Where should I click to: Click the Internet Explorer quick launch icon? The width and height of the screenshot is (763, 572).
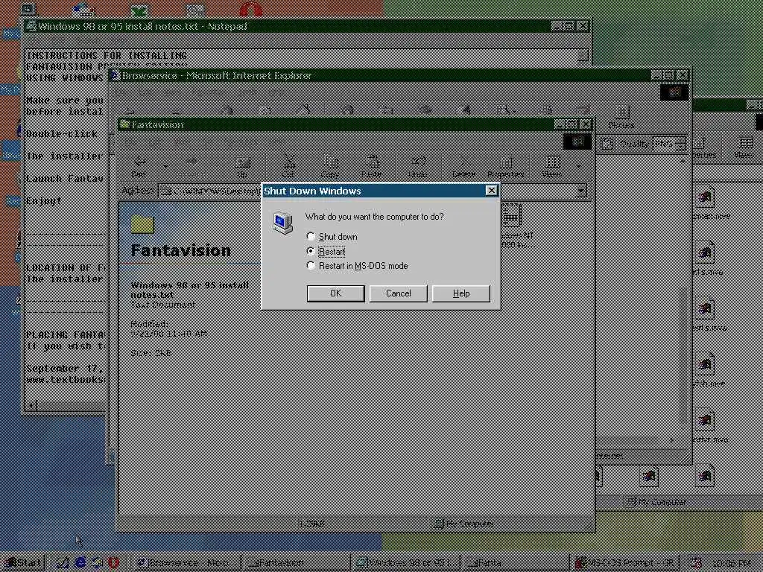(80, 563)
